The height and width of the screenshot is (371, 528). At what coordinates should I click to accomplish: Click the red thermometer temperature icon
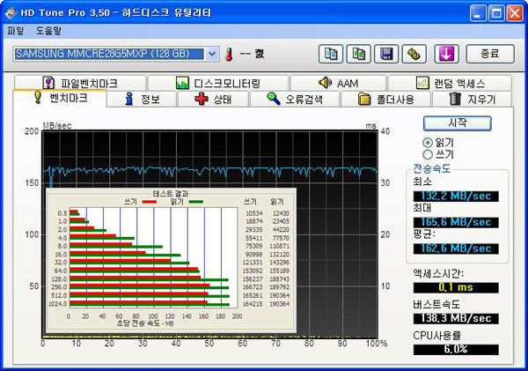pos(229,54)
